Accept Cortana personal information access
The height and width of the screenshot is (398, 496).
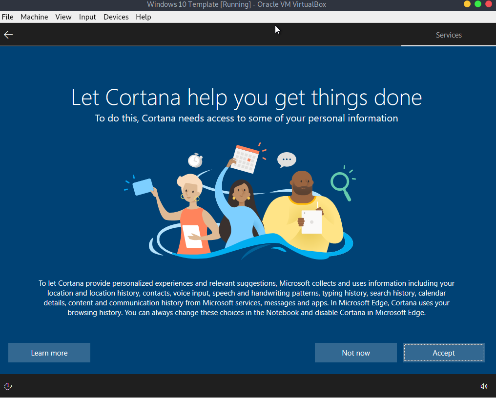click(x=443, y=353)
